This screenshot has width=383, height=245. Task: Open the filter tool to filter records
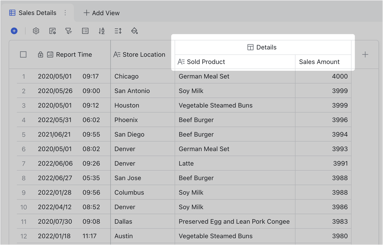coord(69,31)
